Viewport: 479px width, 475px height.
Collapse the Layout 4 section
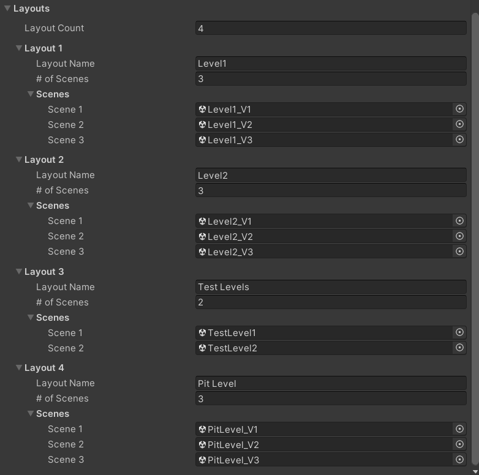click(19, 367)
